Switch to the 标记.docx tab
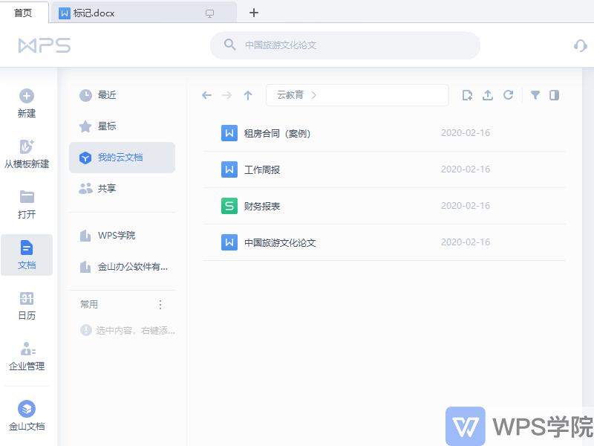Viewport: 594px width, 446px height. [x=143, y=13]
